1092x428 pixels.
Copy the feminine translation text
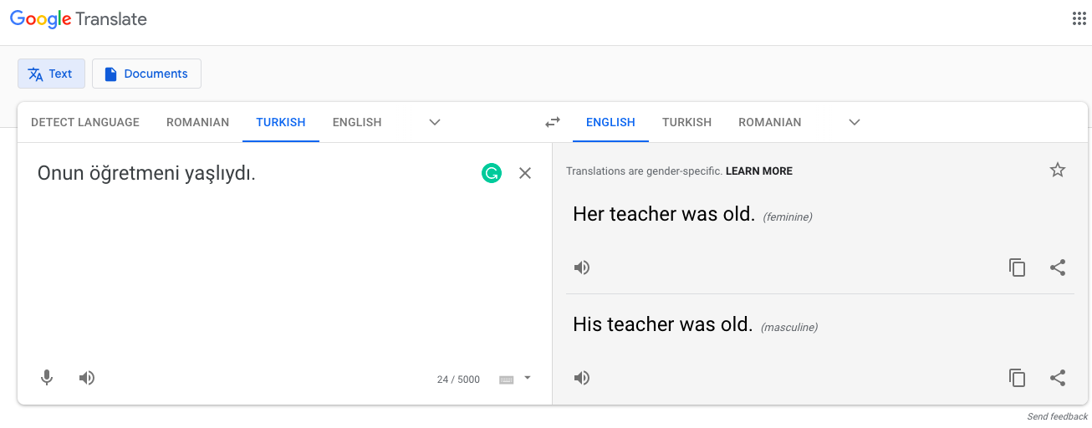coord(1017,267)
